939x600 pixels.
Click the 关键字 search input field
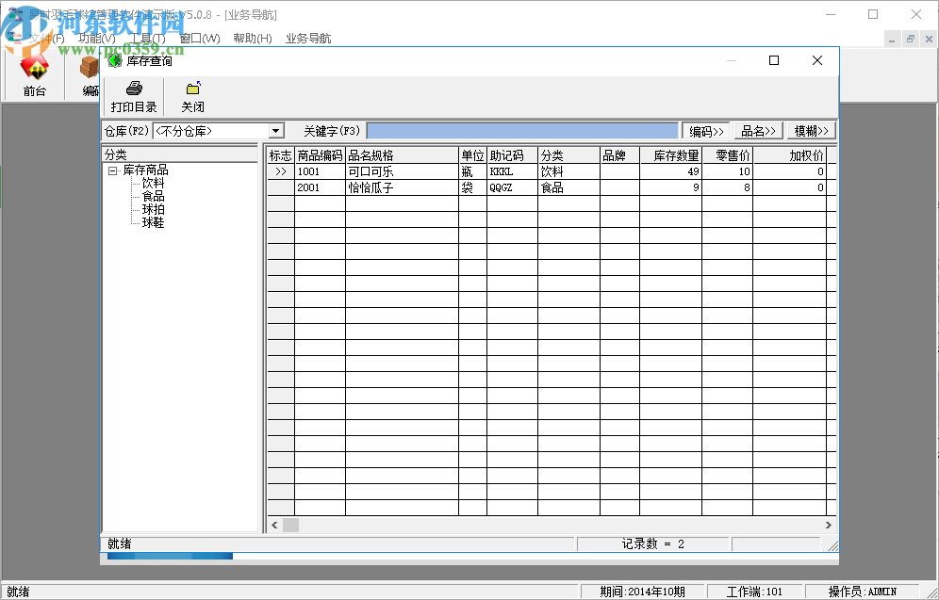tap(522, 131)
